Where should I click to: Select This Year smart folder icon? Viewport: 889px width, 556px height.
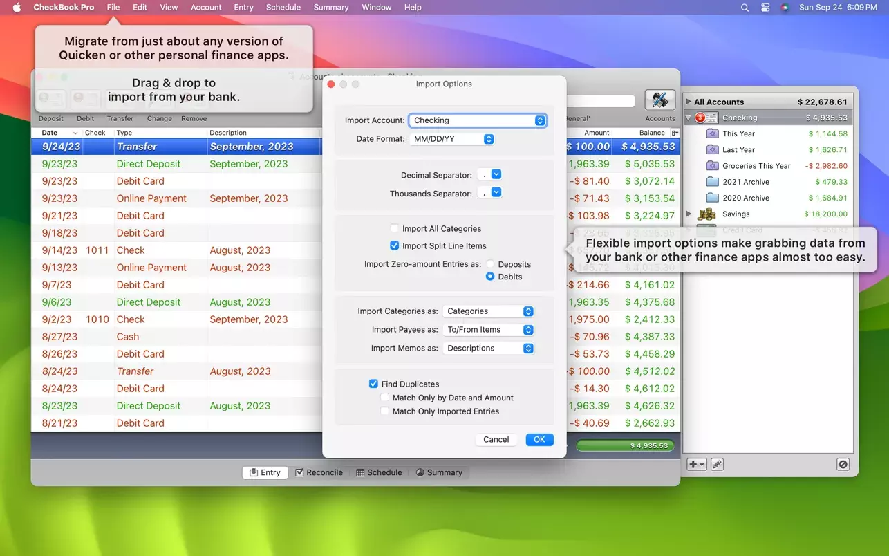712,134
